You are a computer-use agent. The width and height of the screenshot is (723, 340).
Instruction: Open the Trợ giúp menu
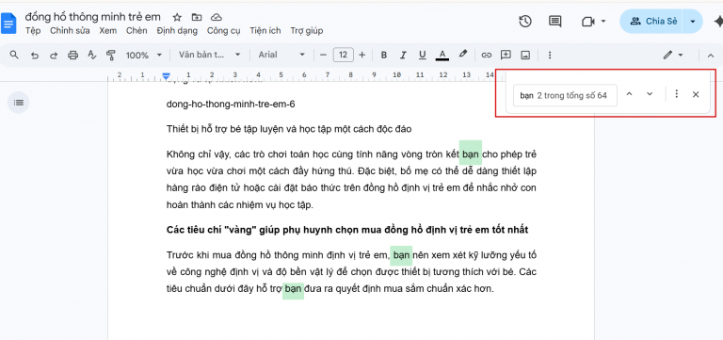point(307,31)
